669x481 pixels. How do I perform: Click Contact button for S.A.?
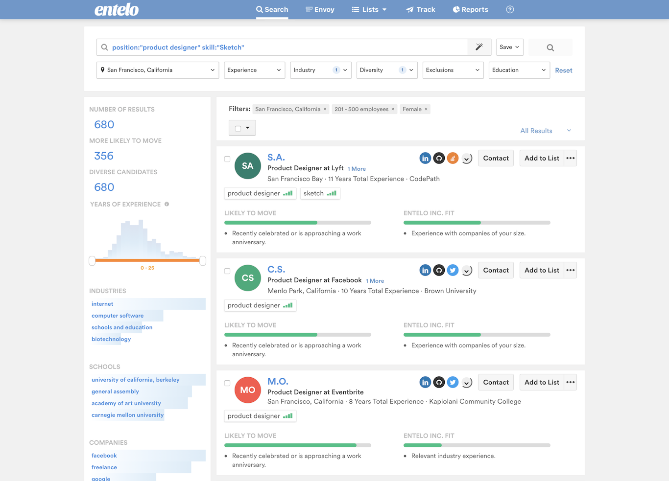[496, 158]
